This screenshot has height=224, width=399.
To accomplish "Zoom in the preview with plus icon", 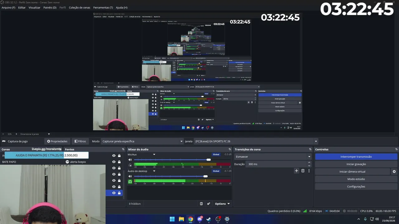I will [x=16, y=134].
